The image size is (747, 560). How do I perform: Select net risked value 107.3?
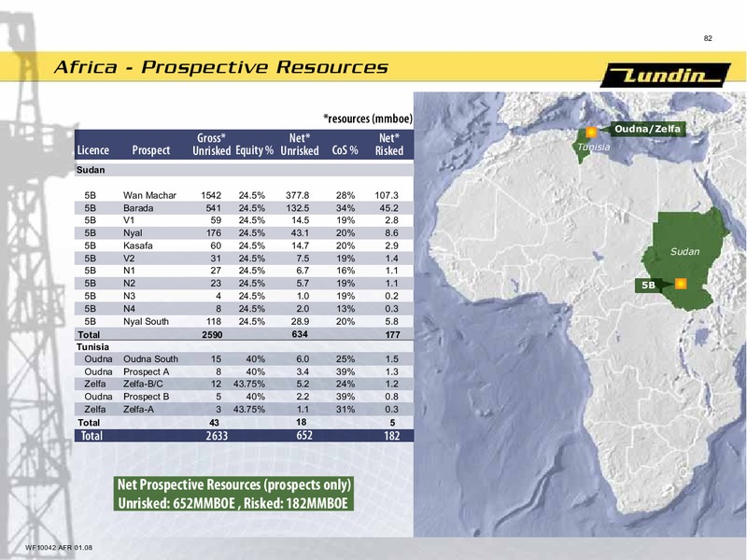tap(387, 195)
